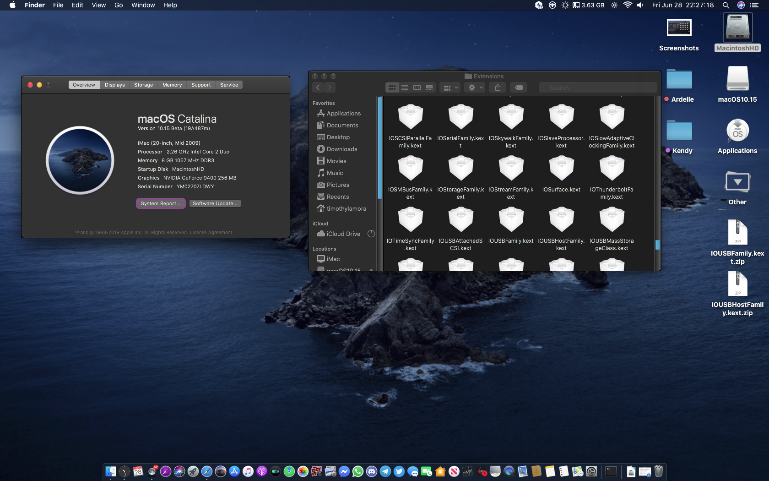Open the group-by dropdown in Finder toolbar
Viewport: 769px width, 481px height.
(x=450, y=87)
